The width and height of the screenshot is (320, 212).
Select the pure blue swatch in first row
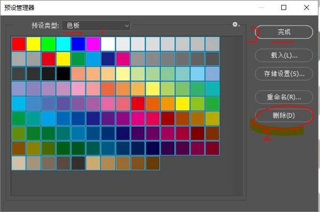(x=78, y=44)
